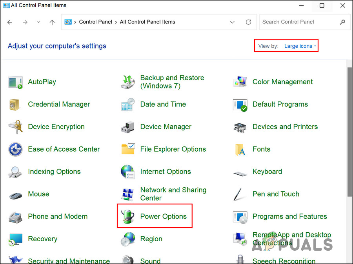The image size is (353, 264).
Task: Refresh the Control Panel view
Action: tap(248, 22)
